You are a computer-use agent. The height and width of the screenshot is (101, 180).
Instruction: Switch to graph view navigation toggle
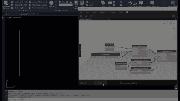pos(173,23)
